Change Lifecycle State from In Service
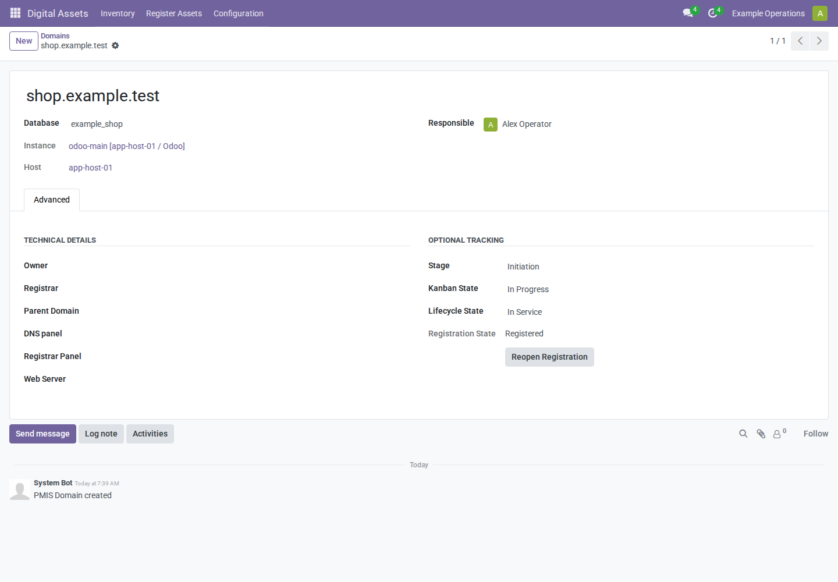This screenshot has height=582, width=838. pyautogui.click(x=661, y=312)
